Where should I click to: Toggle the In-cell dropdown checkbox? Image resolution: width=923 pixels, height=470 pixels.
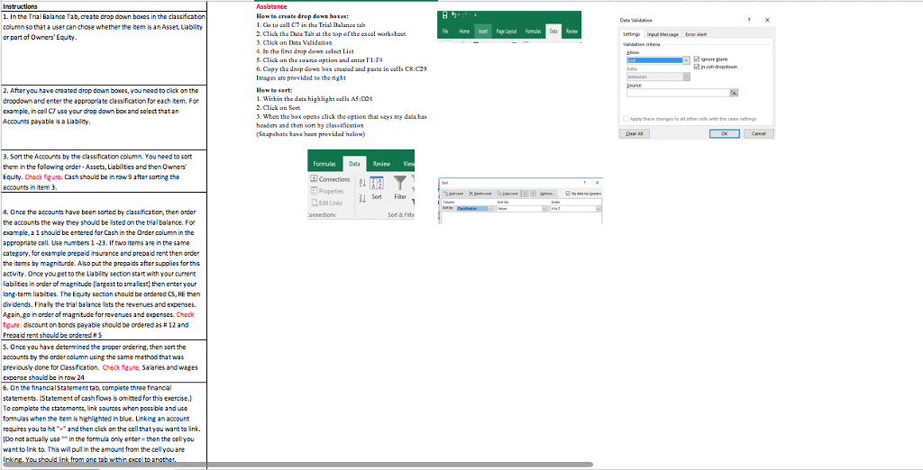[697, 67]
